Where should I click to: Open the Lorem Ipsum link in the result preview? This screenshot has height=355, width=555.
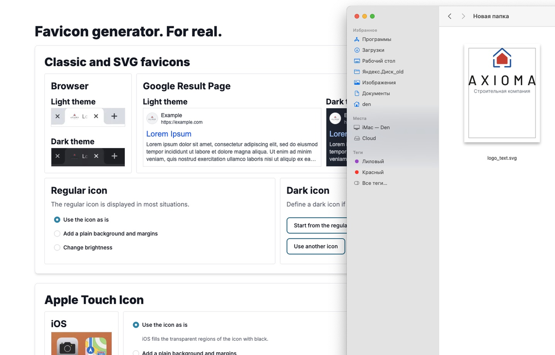(168, 133)
